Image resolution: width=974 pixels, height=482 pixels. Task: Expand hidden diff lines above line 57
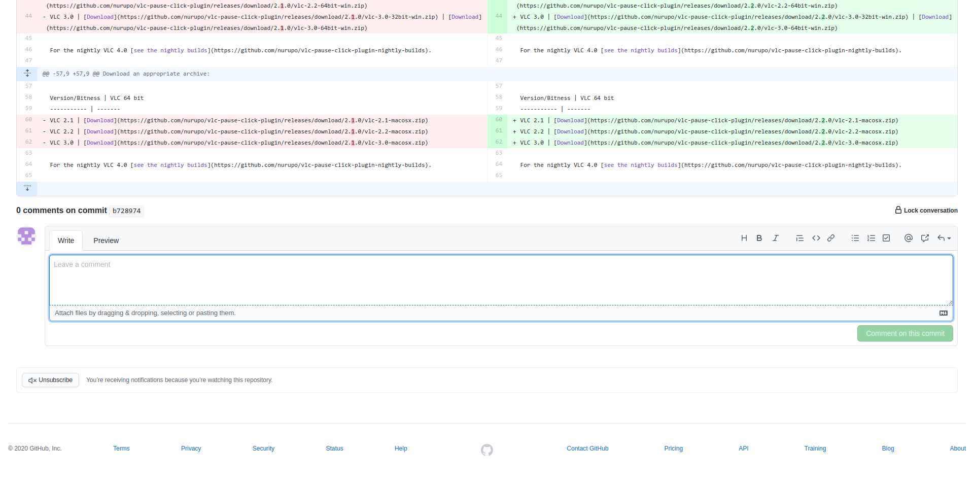[27, 74]
